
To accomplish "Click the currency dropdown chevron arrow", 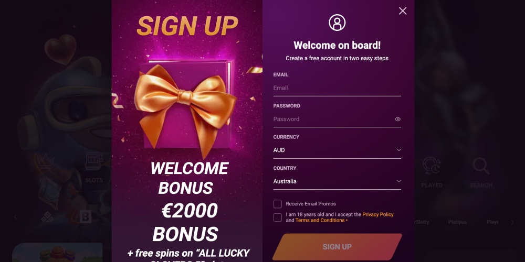I will 399,150.
